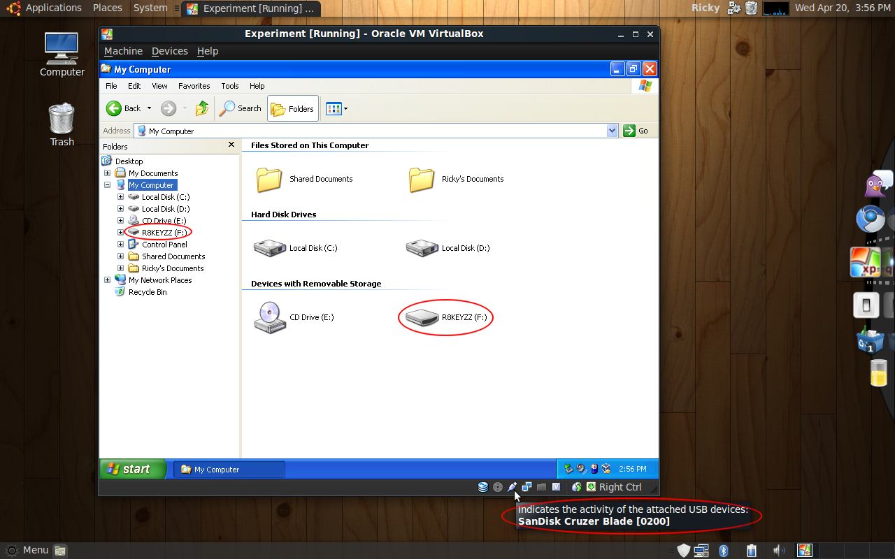Open the Search pane
895x559 pixels.
[241, 108]
